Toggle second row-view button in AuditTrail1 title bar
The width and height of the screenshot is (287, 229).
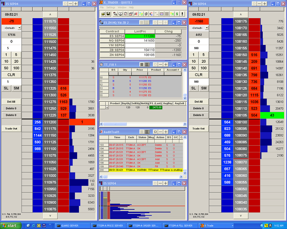tap(147, 132)
